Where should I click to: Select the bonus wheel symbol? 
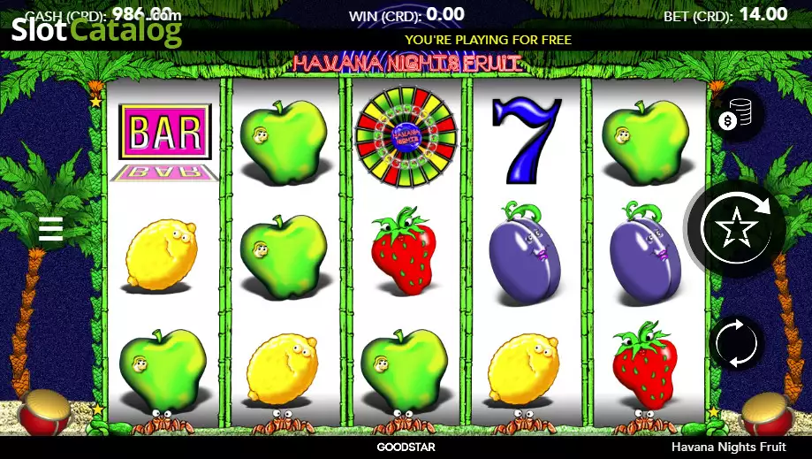[x=406, y=137]
